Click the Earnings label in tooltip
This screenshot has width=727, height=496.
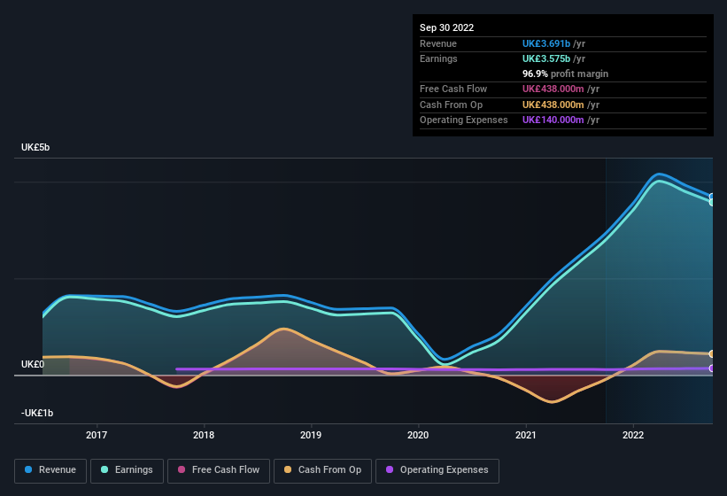click(438, 58)
